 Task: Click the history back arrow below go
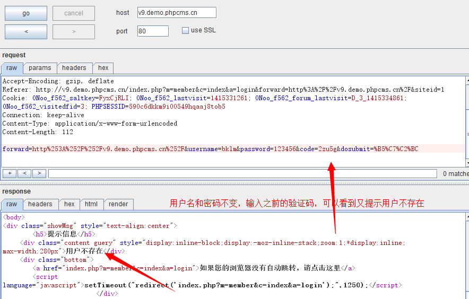point(26,31)
